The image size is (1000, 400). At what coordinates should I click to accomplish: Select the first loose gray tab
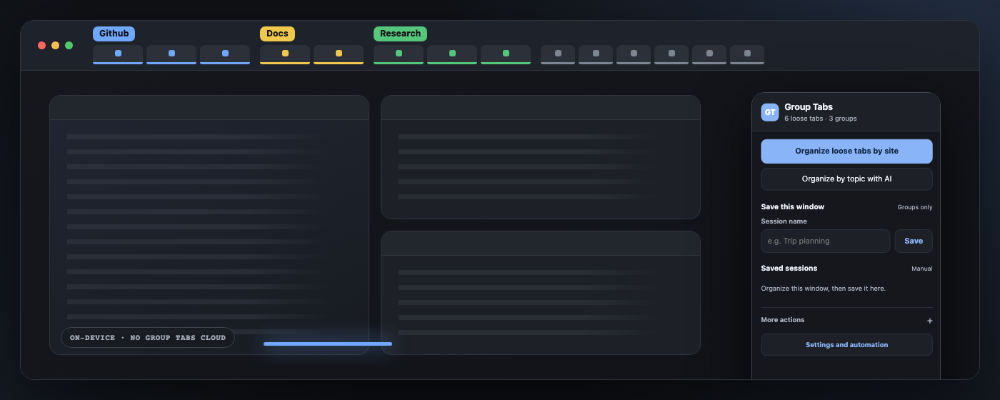558,54
